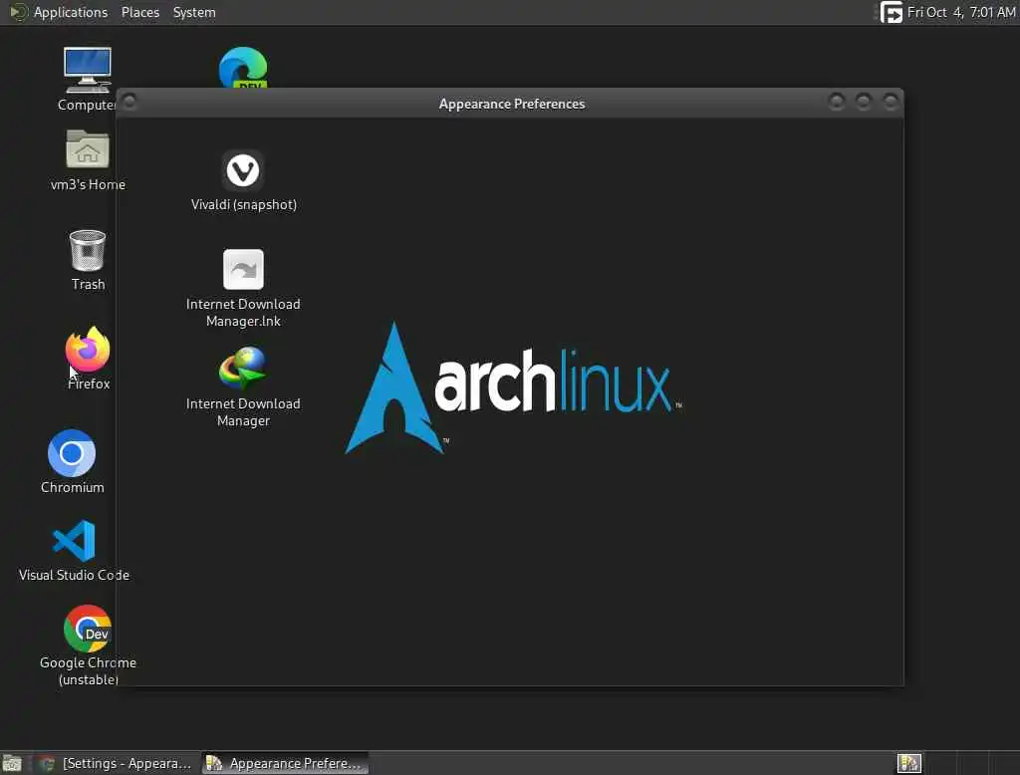Select the Computer desktop icon
Viewport: 1020px width, 775px height.
coord(88,71)
